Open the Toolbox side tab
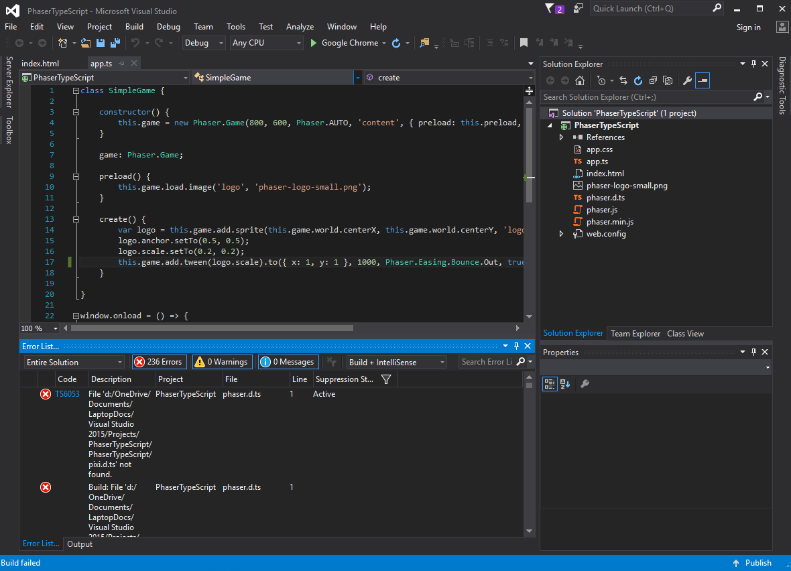The image size is (791, 571). [9, 129]
